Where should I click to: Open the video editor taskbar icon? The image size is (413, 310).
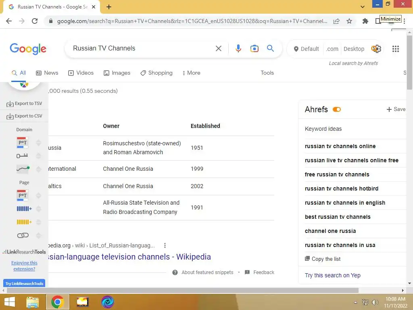pos(82,302)
